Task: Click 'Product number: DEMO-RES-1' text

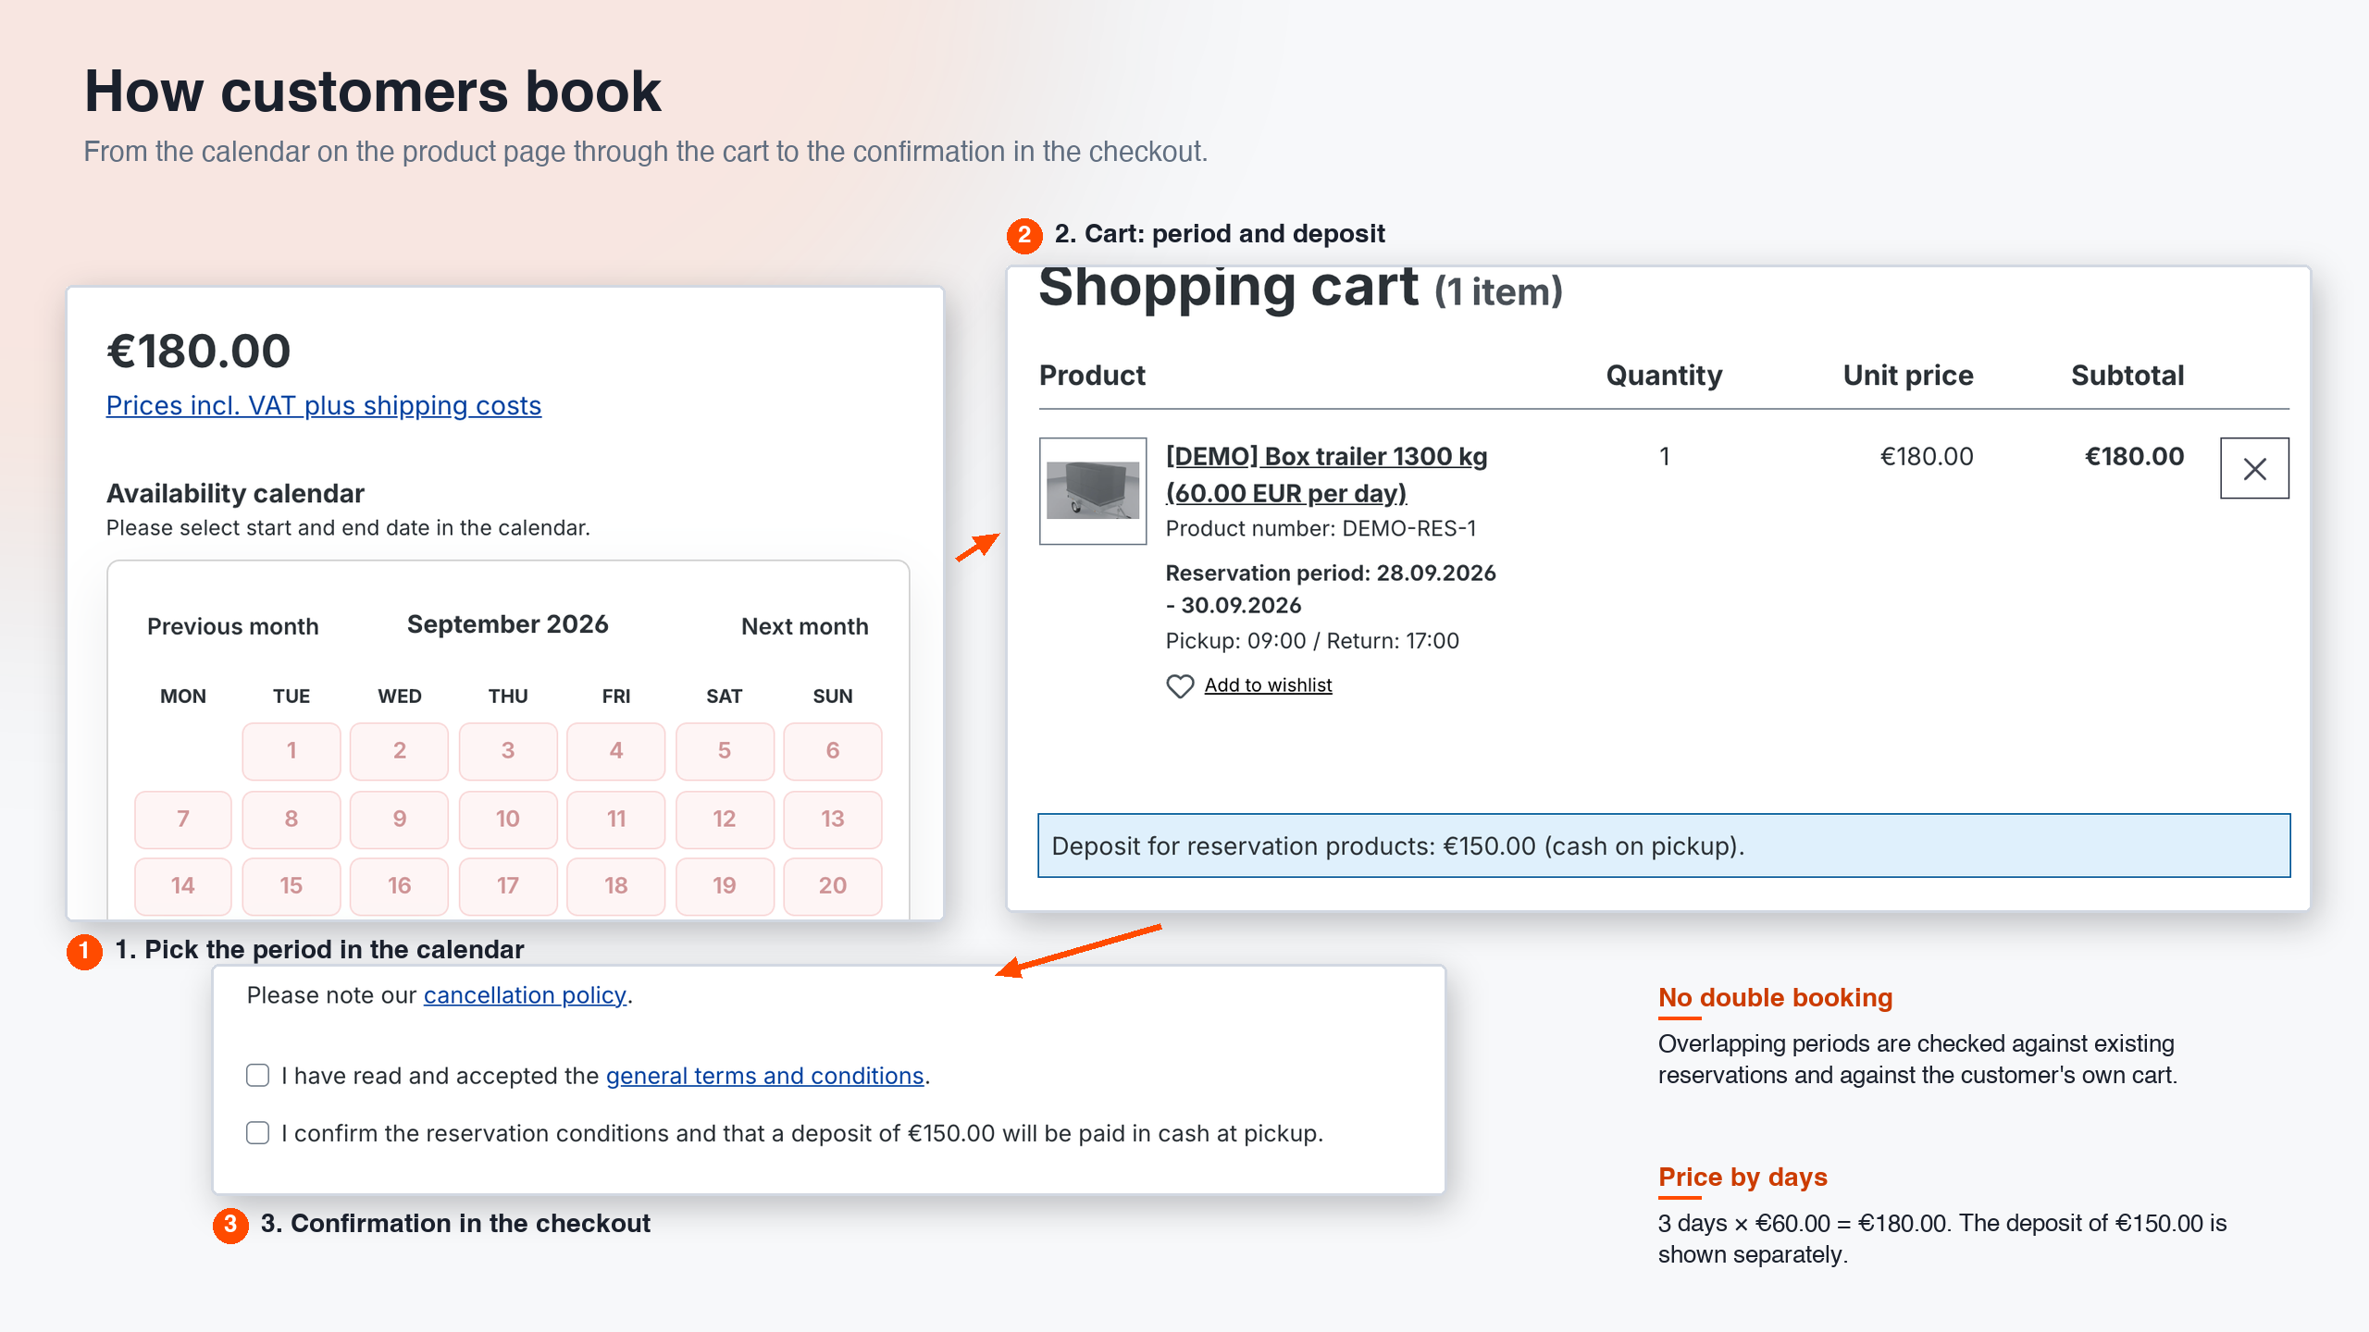Action: pyautogui.click(x=1321, y=529)
